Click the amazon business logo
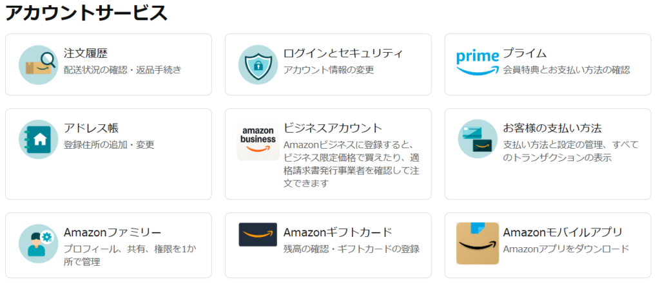Image resolution: width=660 pixels, height=289 pixels. point(258,140)
